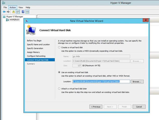Image resolution: width=159 pixels, height=120 pixels.
Task: Cancel the New Virtual Machine Wizard
Action: (x=139, y=107)
